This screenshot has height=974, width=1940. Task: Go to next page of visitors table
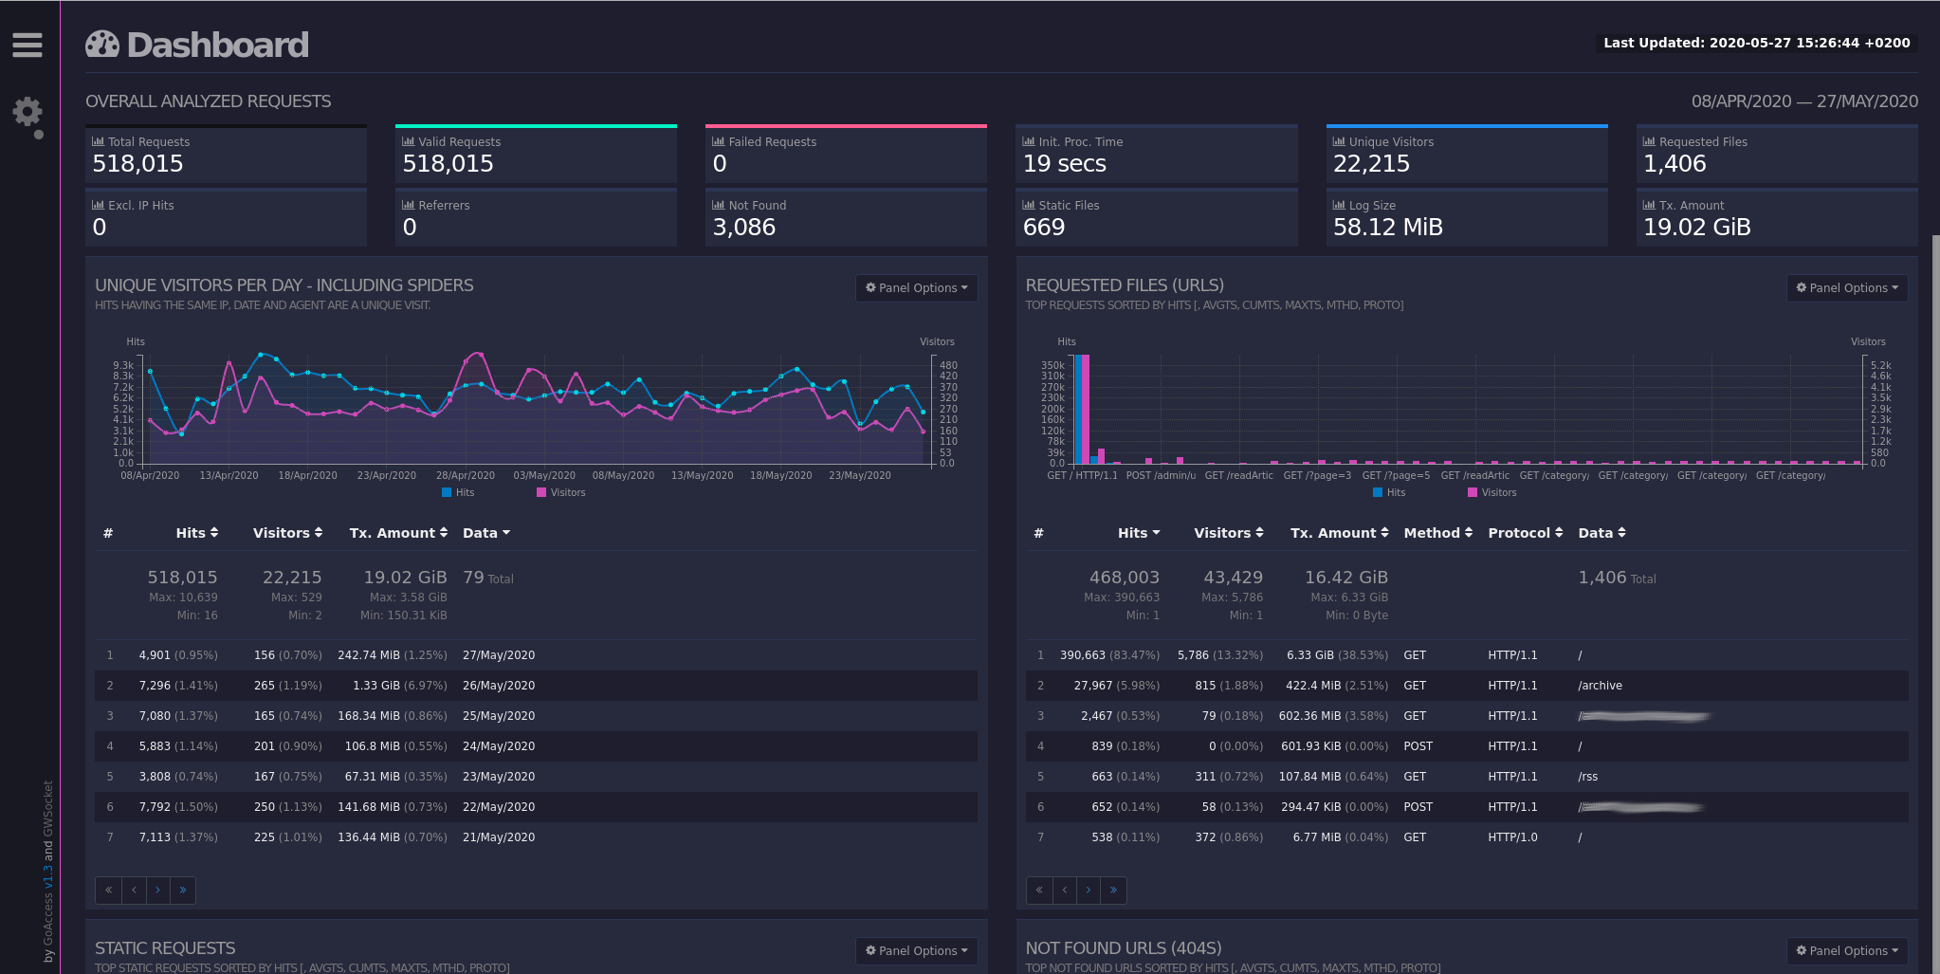pyautogui.click(x=158, y=890)
